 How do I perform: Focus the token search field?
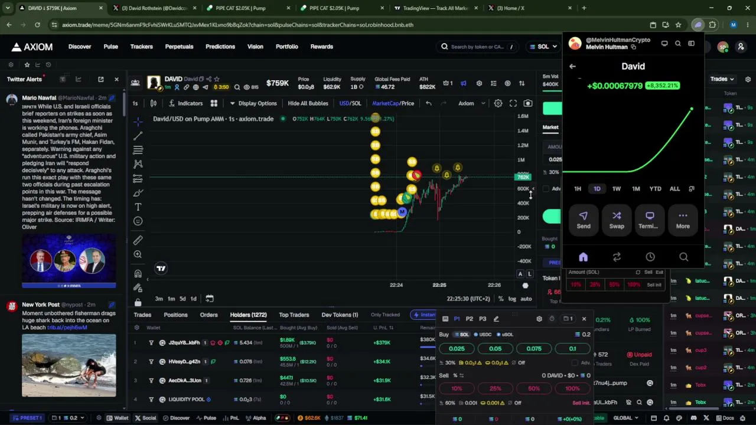coord(477,47)
